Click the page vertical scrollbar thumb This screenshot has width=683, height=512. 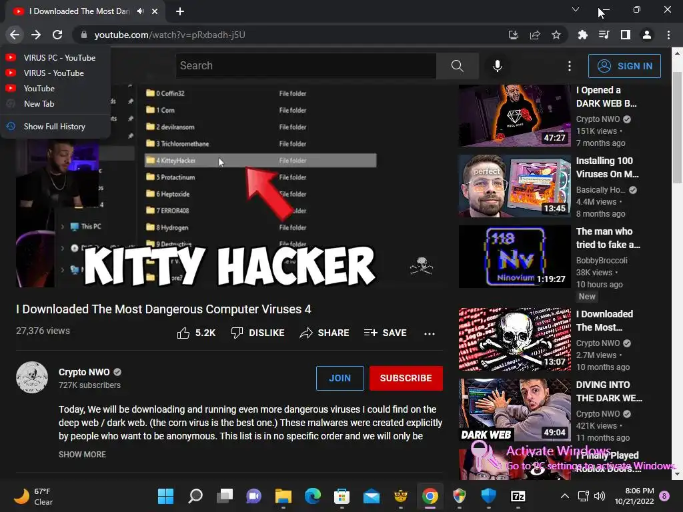677,127
